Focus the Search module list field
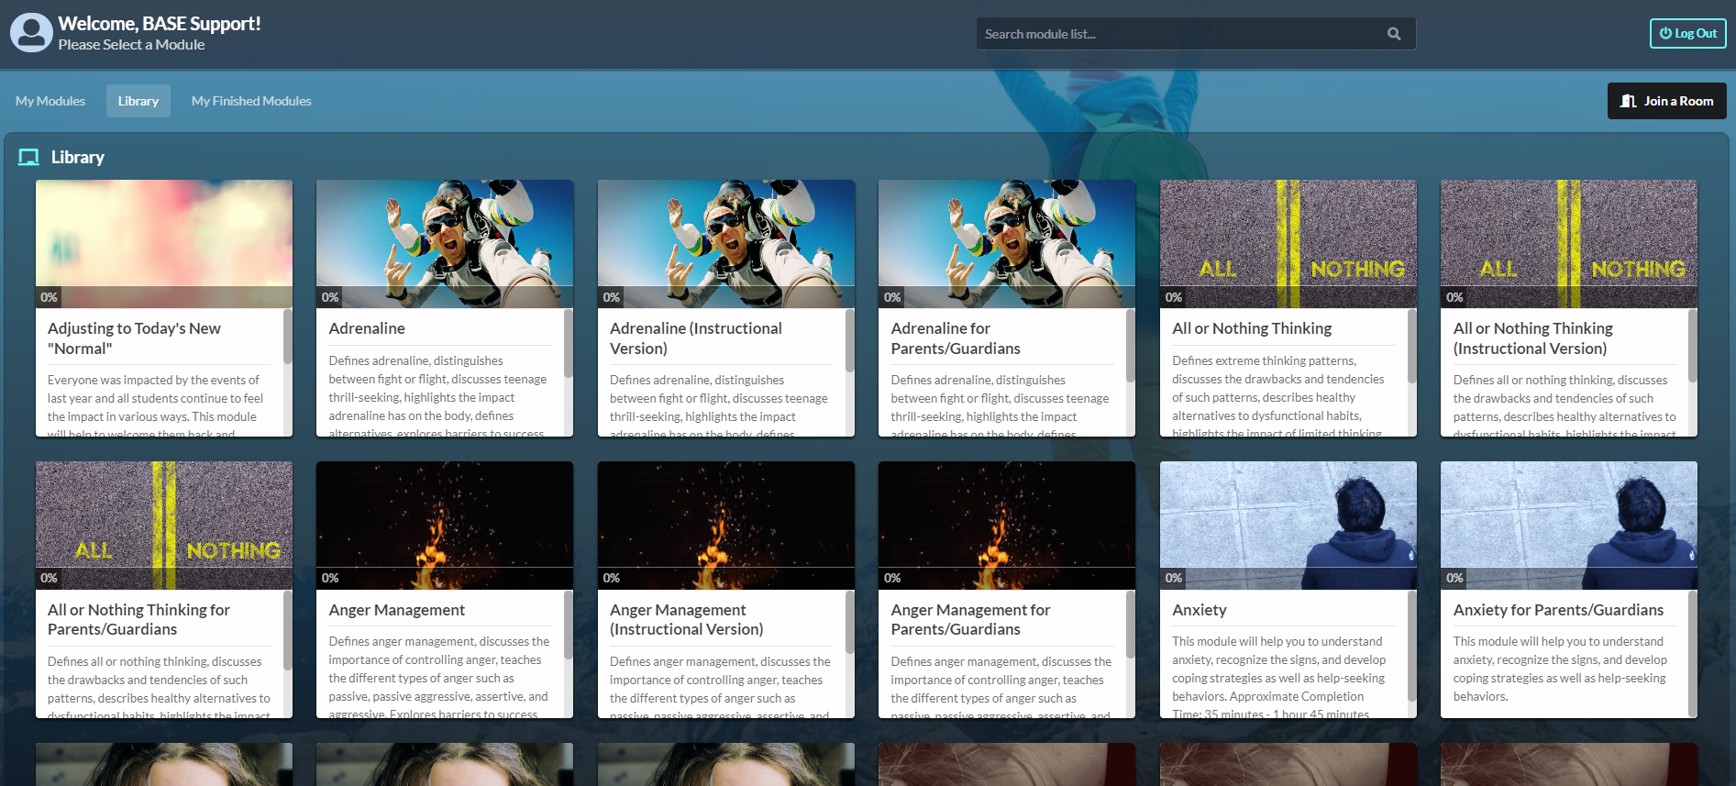The height and width of the screenshot is (786, 1736). 1196,34
